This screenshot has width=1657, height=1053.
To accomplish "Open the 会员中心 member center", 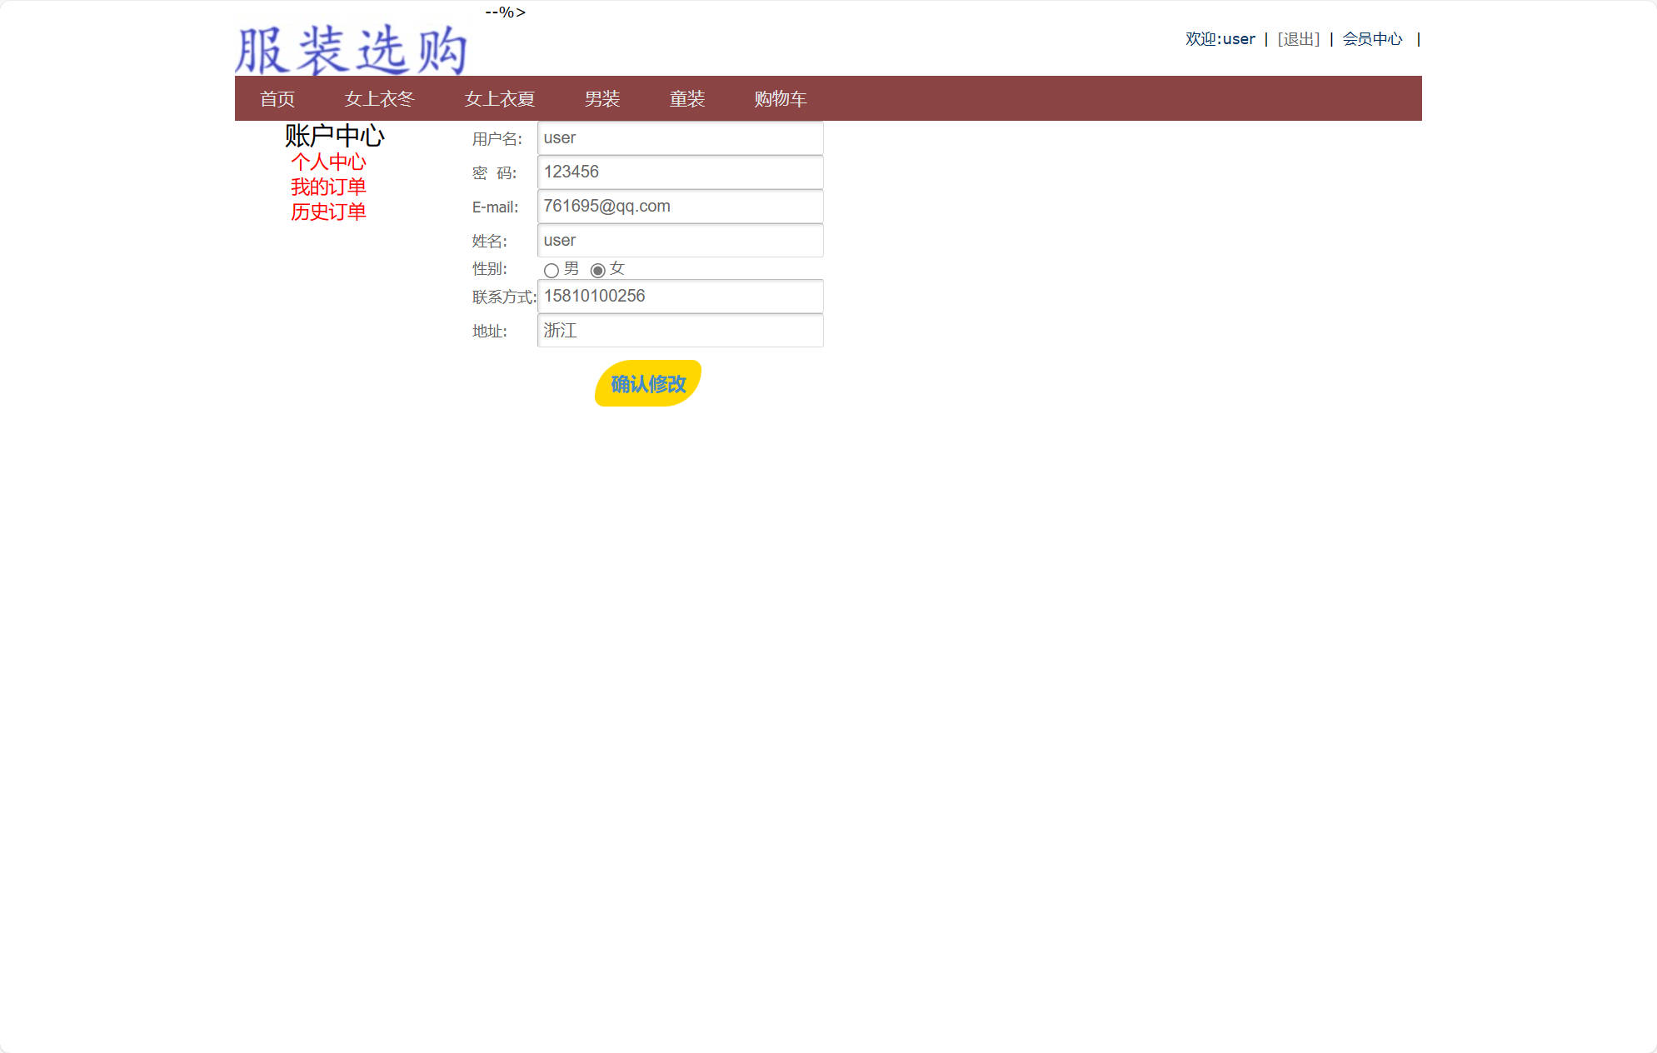I will point(1370,38).
